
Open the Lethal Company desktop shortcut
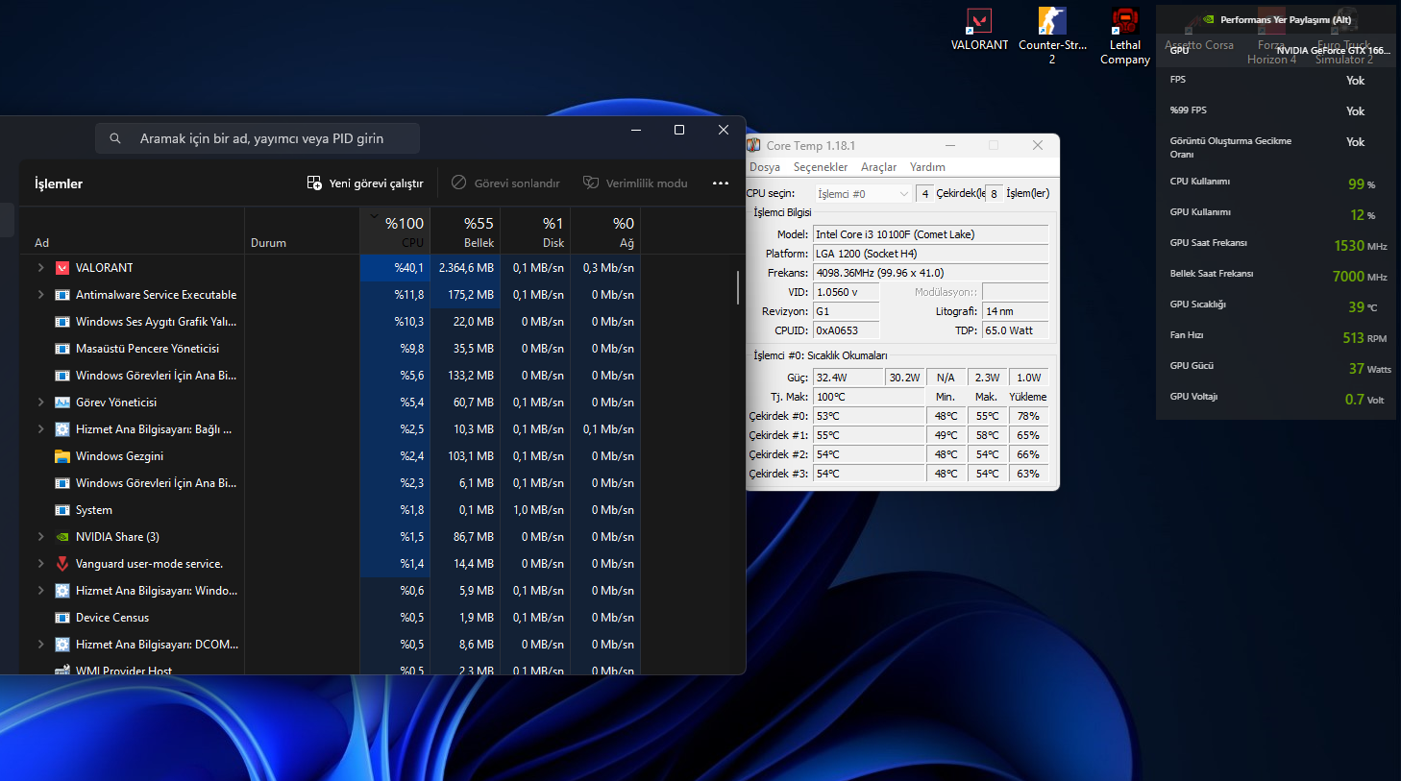coord(1125,36)
